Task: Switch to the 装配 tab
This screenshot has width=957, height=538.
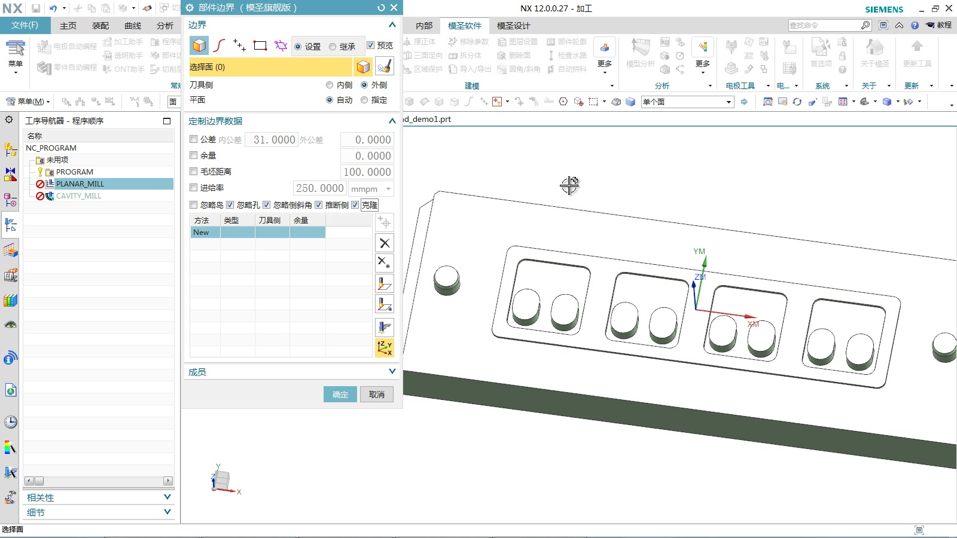Action: pos(100,26)
